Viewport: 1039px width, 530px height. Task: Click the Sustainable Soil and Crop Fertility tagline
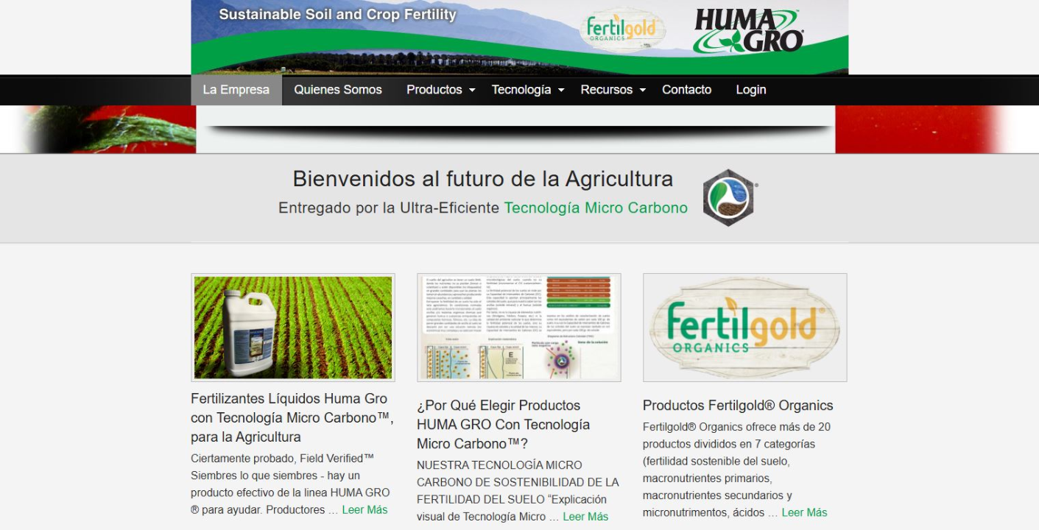pos(337,15)
